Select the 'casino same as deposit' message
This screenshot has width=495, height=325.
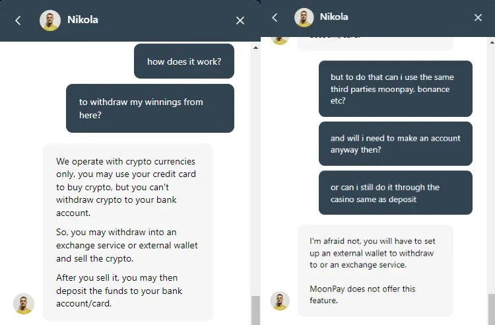click(x=395, y=193)
